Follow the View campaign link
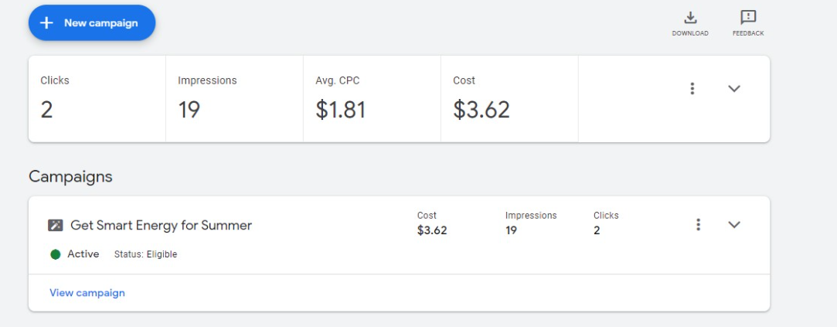The image size is (837, 327). 87,293
